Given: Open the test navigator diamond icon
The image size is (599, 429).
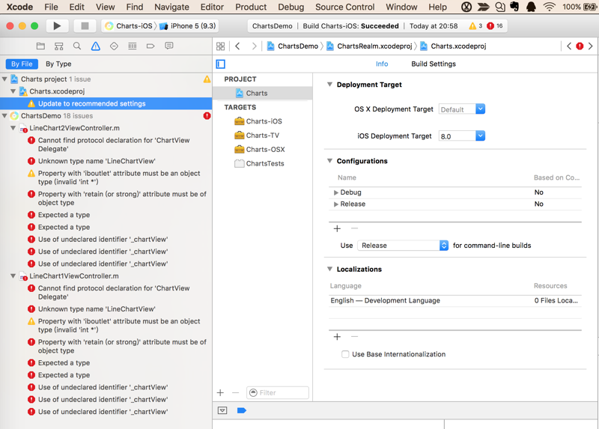Looking at the screenshot, I should coord(114,46).
